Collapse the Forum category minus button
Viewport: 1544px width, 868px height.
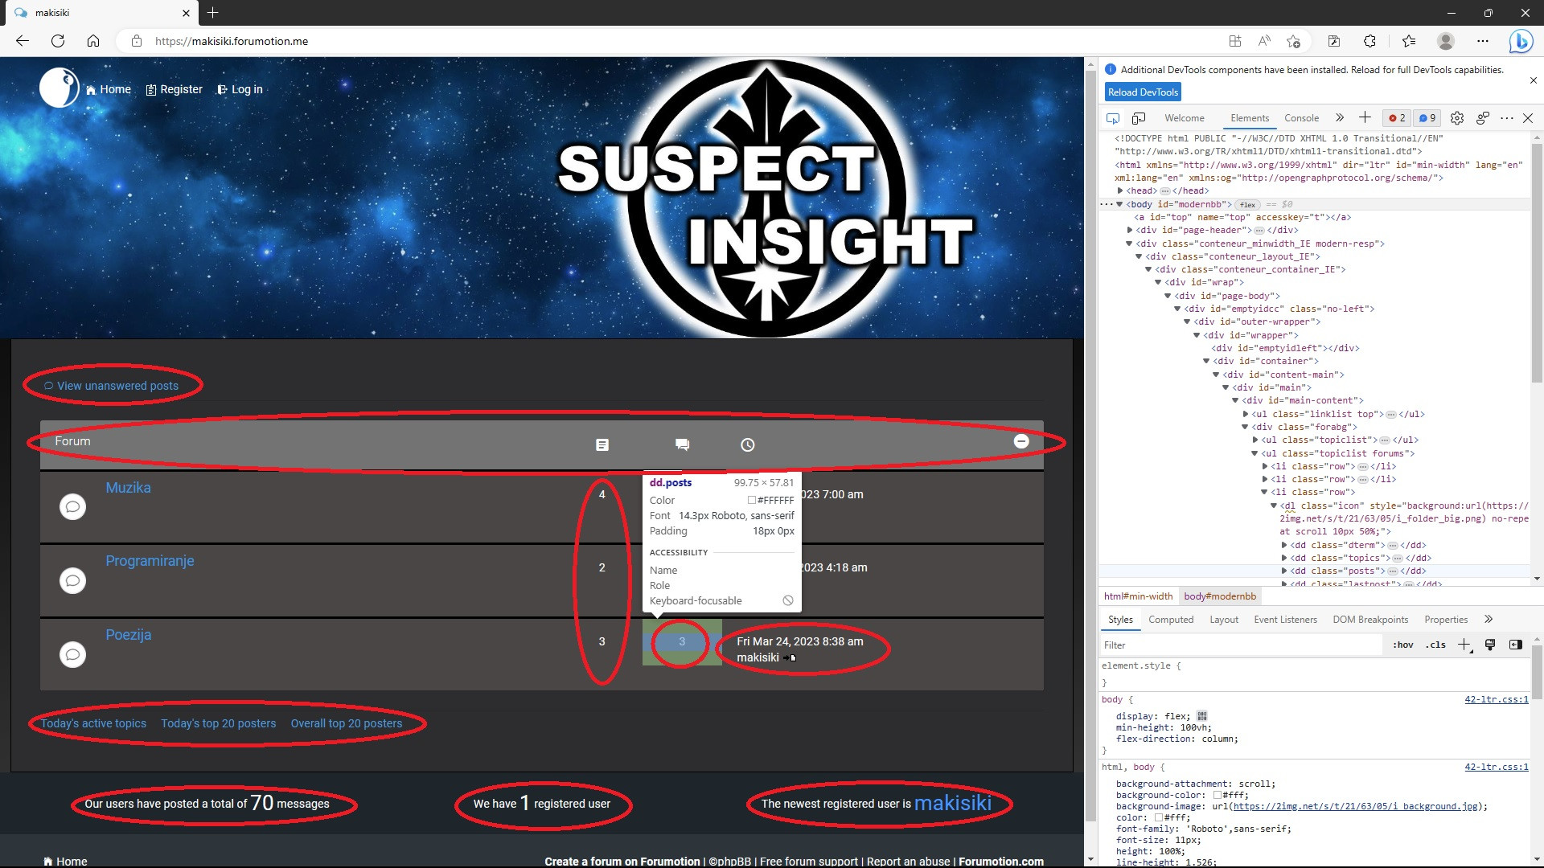point(1021,441)
